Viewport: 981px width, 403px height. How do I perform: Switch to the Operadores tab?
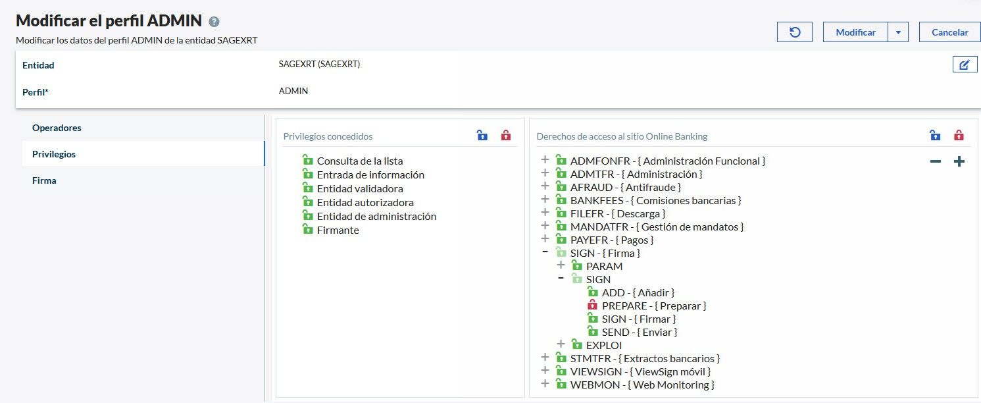(x=57, y=128)
